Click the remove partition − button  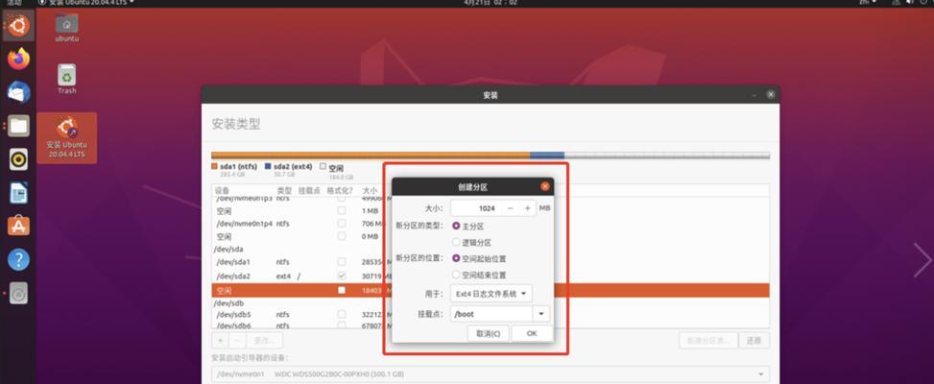pos(236,341)
